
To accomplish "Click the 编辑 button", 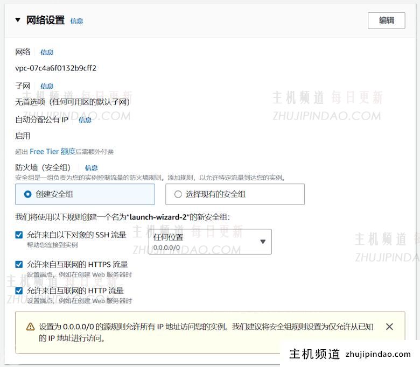I will (x=386, y=20).
